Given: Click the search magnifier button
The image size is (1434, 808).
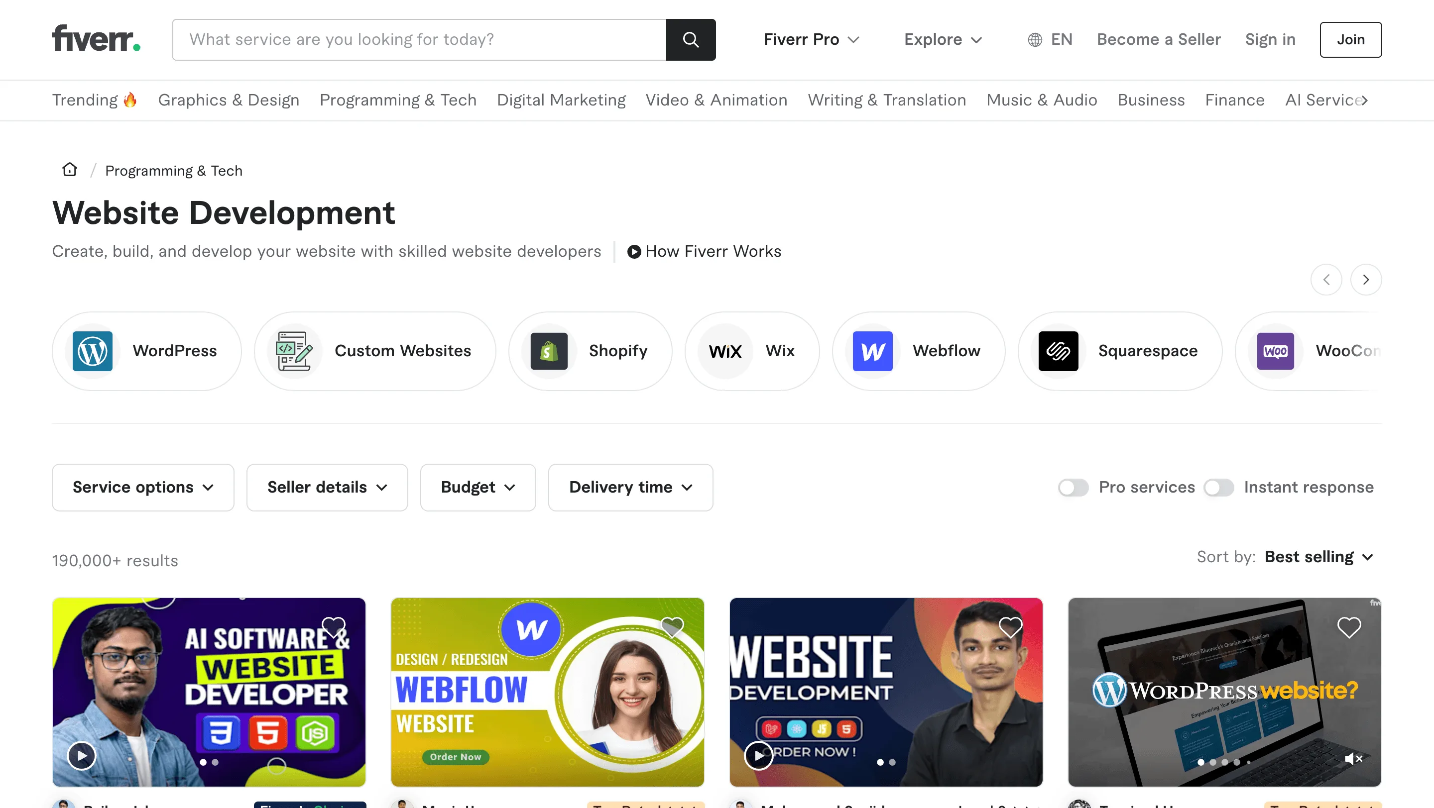Looking at the screenshot, I should pyautogui.click(x=690, y=39).
